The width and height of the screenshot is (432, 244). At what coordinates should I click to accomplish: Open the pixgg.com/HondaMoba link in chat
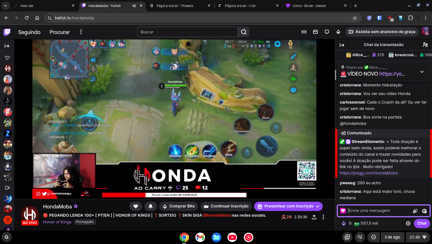(x=368, y=173)
